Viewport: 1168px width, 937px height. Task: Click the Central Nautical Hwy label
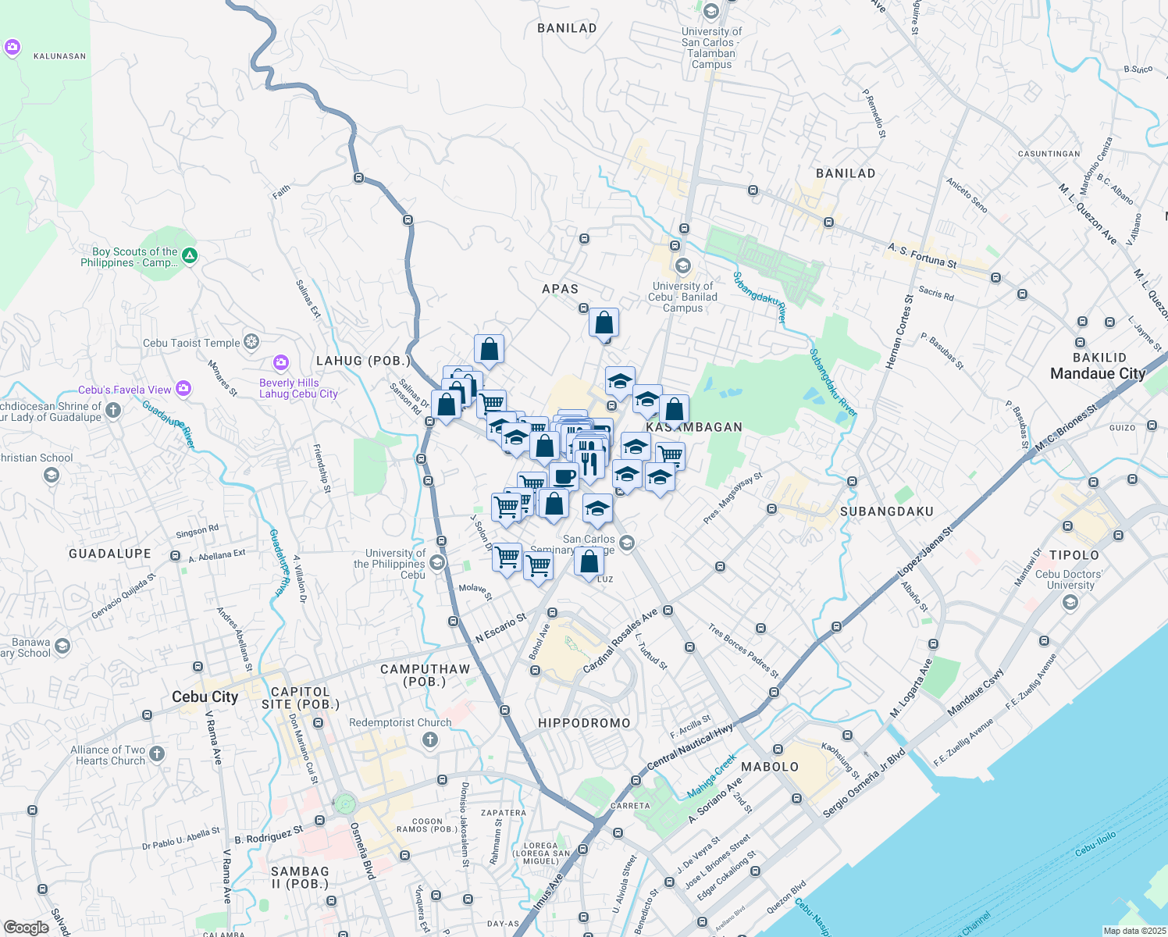point(691,746)
